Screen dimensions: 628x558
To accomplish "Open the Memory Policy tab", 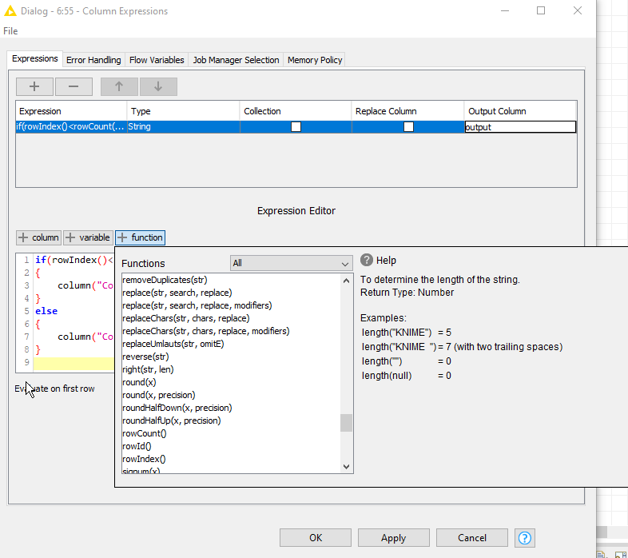I will 315,60.
